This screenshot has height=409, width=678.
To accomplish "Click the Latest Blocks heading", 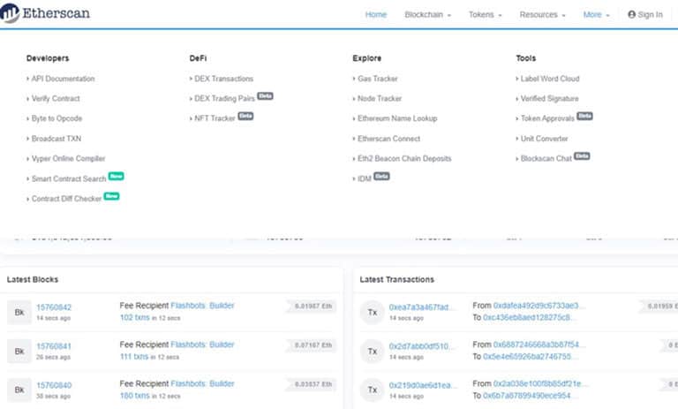I will (x=33, y=280).
